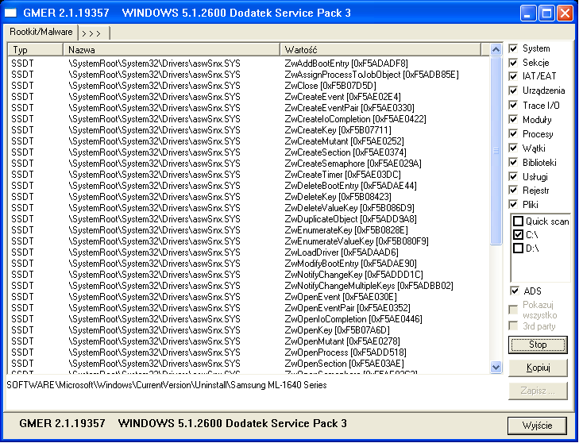This screenshot has height=443, width=579.
Task: Select the ZwDuplicateObject row
Action: [x=249, y=219]
